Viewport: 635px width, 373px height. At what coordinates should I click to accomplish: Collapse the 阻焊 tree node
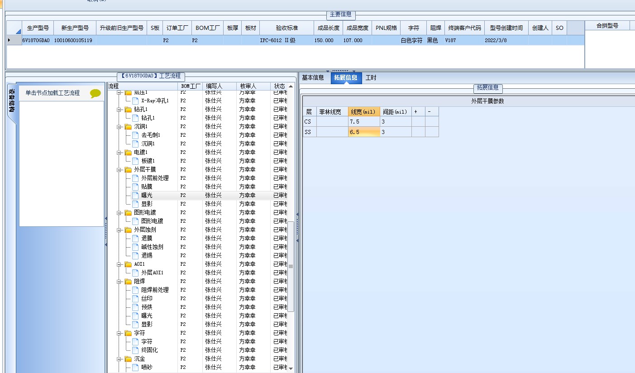(x=119, y=282)
